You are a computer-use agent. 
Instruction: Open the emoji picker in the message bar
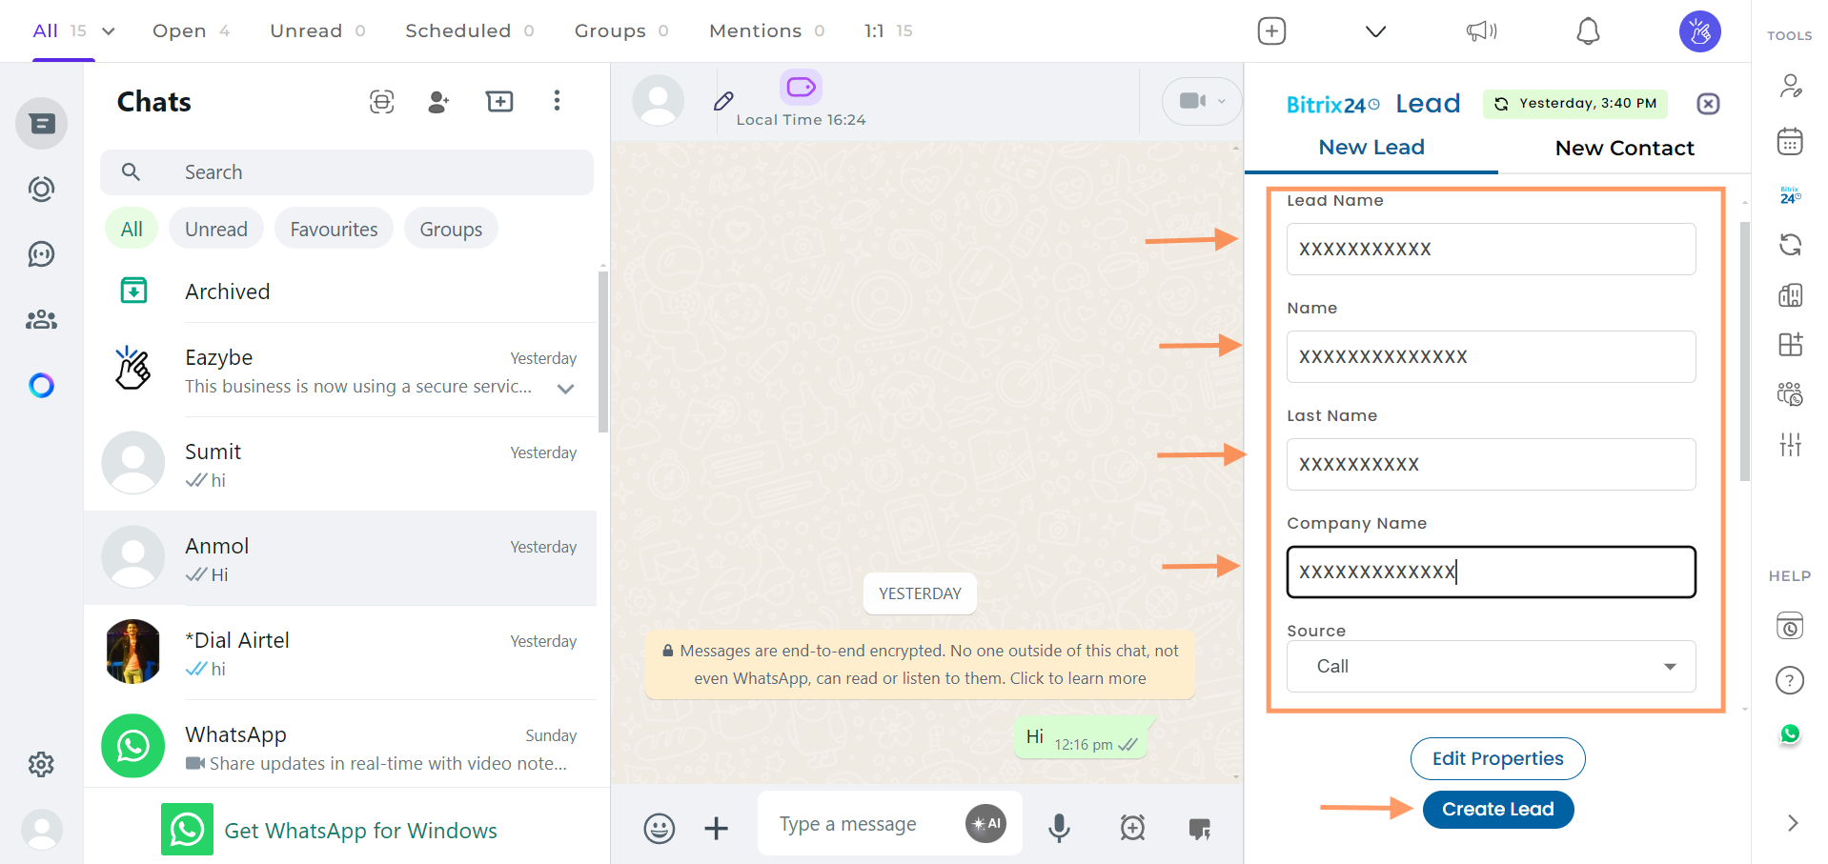tap(659, 828)
